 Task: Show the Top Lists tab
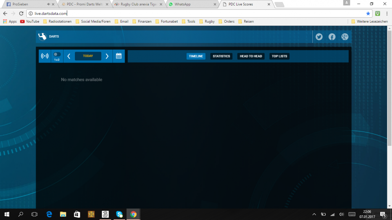click(279, 56)
